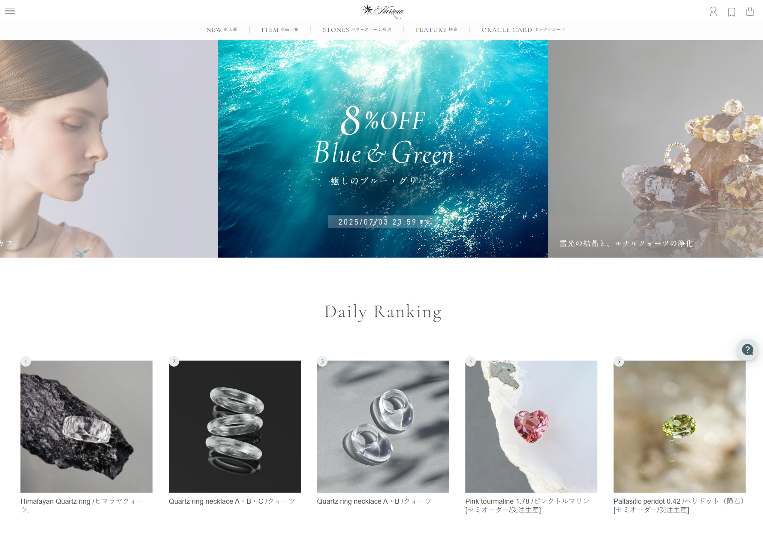
Task: Open the ITEM 商品一覧 menu
Action: point(280,30)
